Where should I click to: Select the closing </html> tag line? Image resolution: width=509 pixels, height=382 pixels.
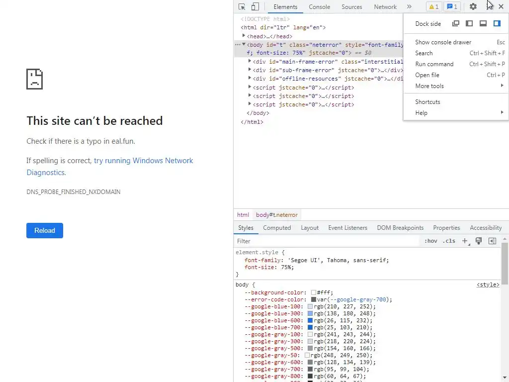tap(252, 122)
